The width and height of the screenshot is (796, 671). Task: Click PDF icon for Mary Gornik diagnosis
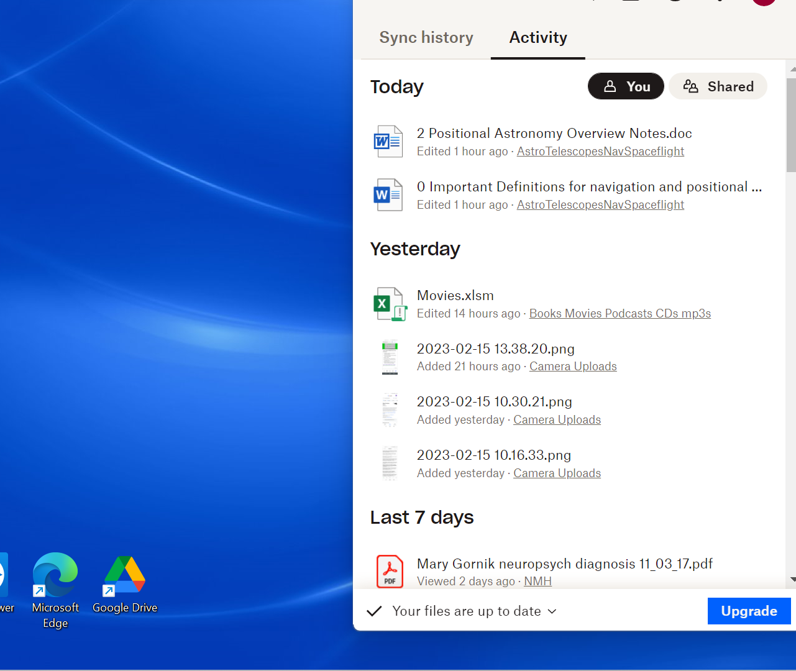point(390,572)
